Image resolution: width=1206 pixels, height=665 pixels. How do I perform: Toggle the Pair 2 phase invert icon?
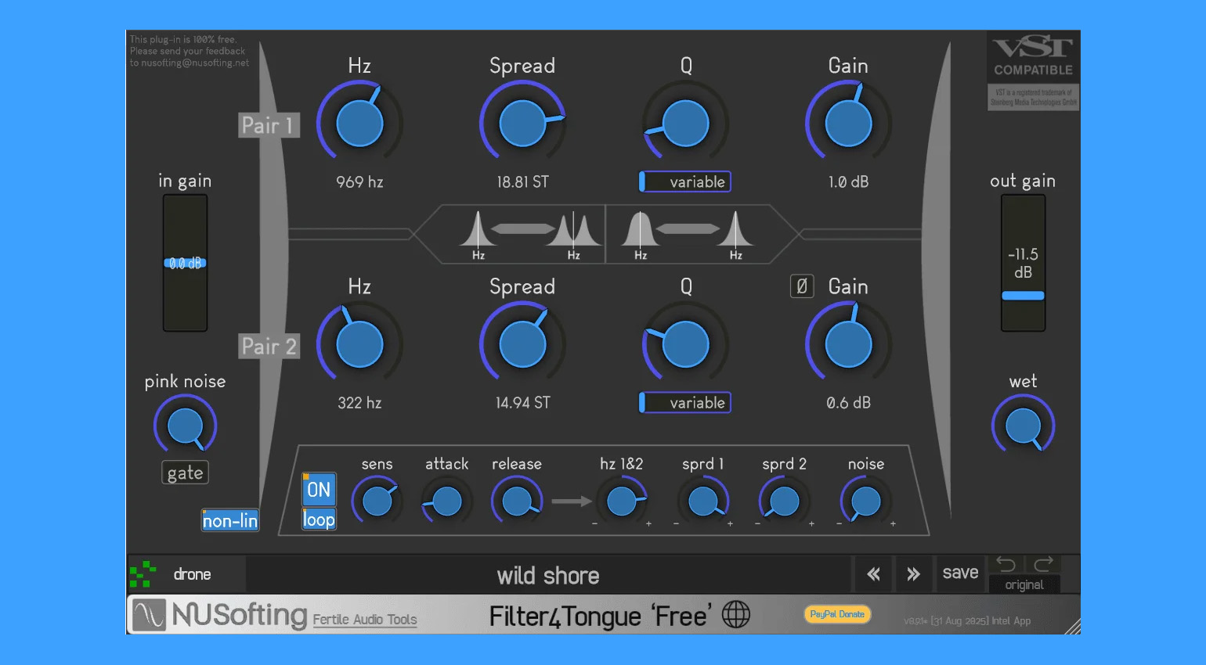click(801, 286)
